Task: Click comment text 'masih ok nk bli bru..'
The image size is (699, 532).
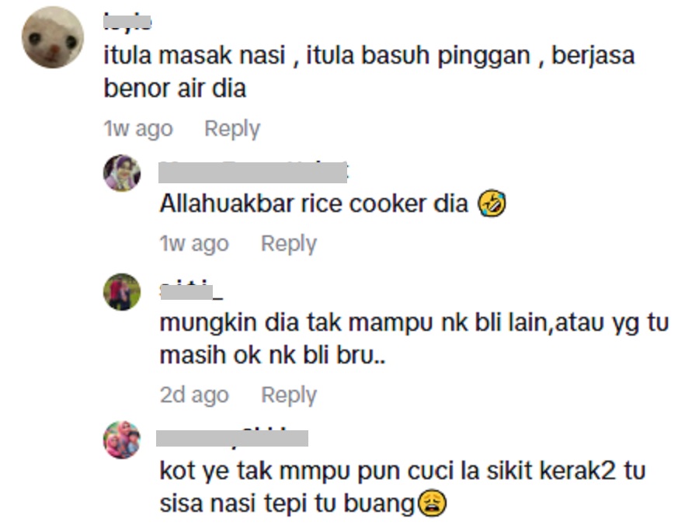Action: pos(273,355)
